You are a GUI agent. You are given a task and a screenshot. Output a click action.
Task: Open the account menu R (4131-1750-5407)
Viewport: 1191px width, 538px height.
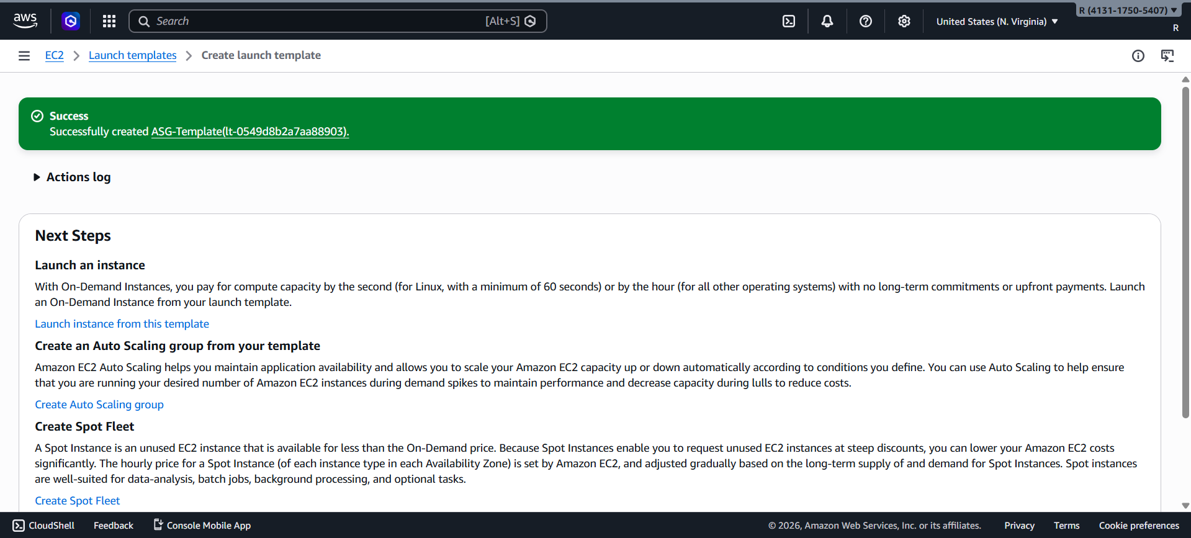(1128, 10)
